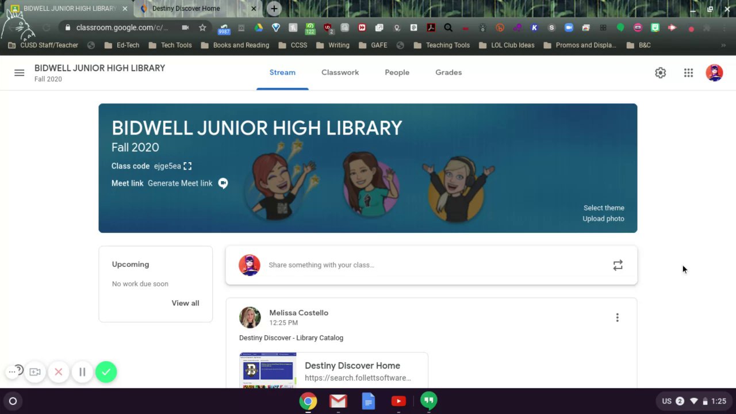Open YouTube from the shelf
736x414 pixels.
(398, 401)
